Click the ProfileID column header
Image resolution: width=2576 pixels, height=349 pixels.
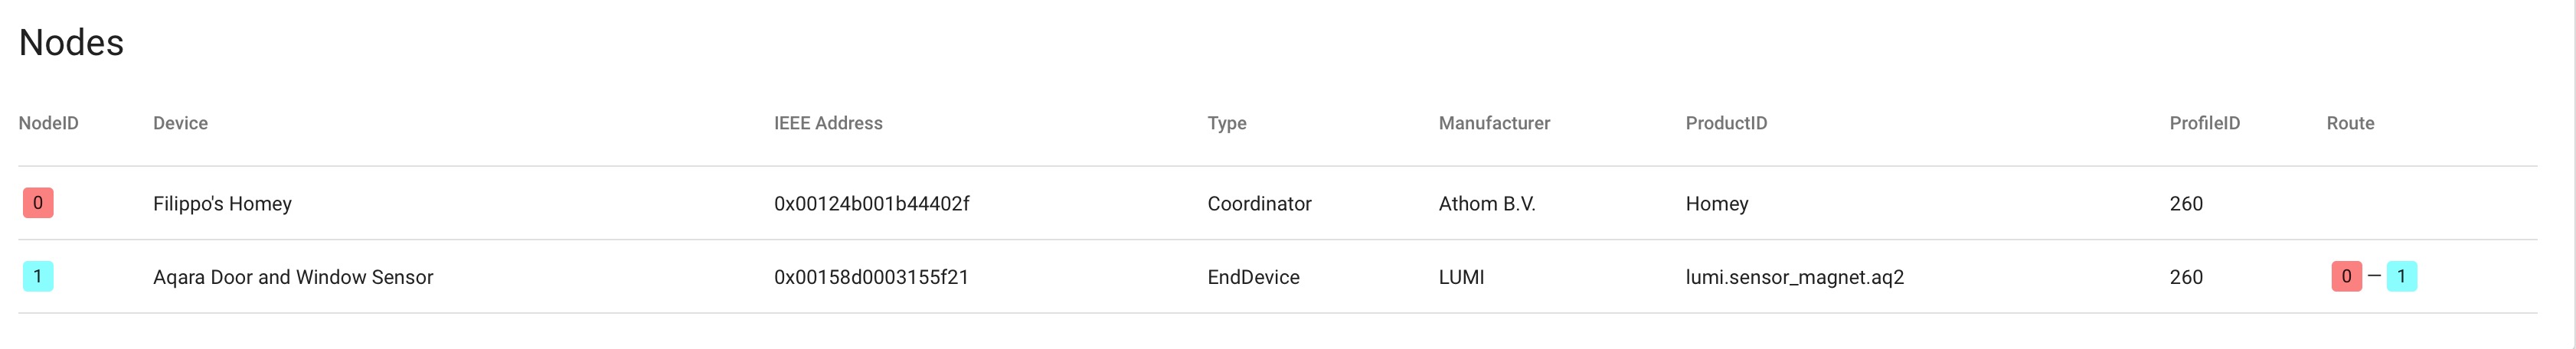2204,123
